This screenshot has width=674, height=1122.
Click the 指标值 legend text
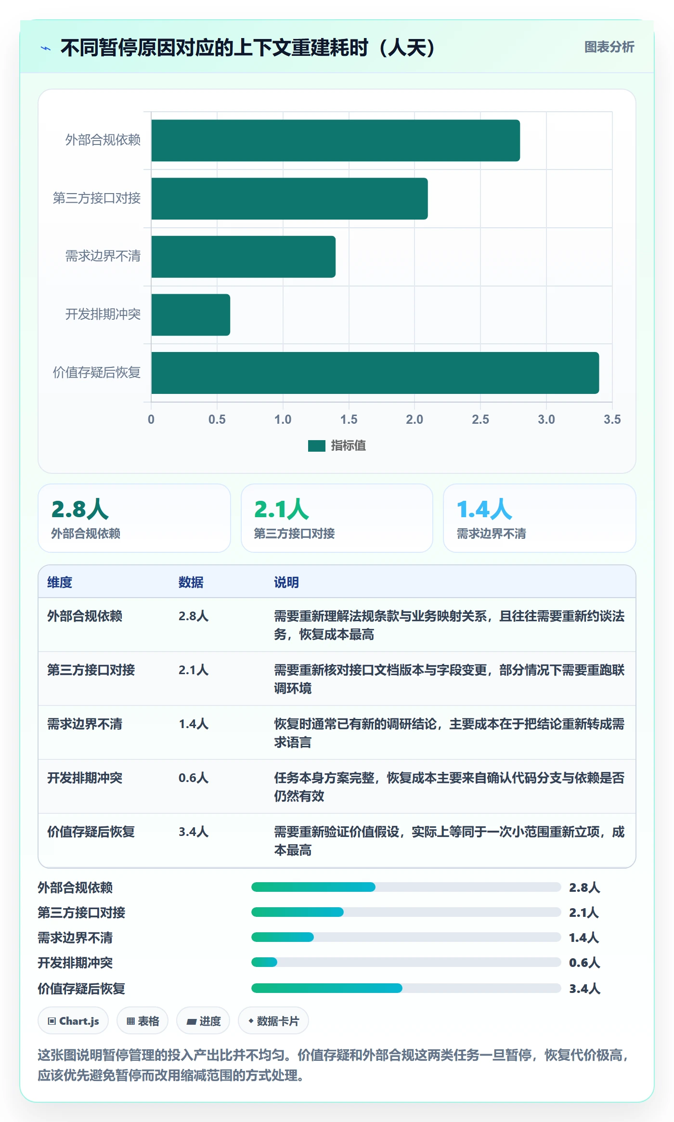(x=348, y=446)
